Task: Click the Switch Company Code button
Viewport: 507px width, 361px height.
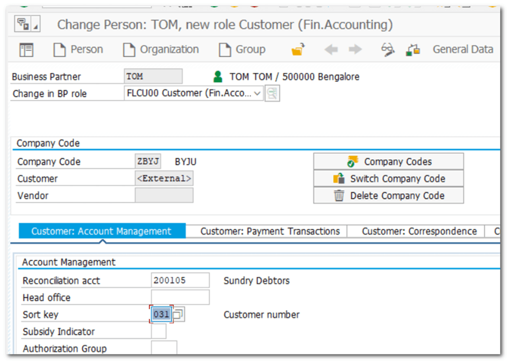Action: click(388, 179)
